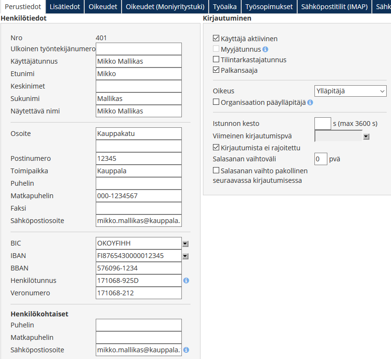Enable the Tilintarkastajatunnus checkbox
The height and width of the screenshot is (359, 391).
pos(216,60)
